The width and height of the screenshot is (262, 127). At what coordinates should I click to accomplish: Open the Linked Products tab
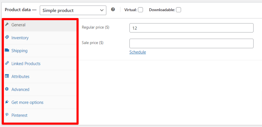click(26, 64)
